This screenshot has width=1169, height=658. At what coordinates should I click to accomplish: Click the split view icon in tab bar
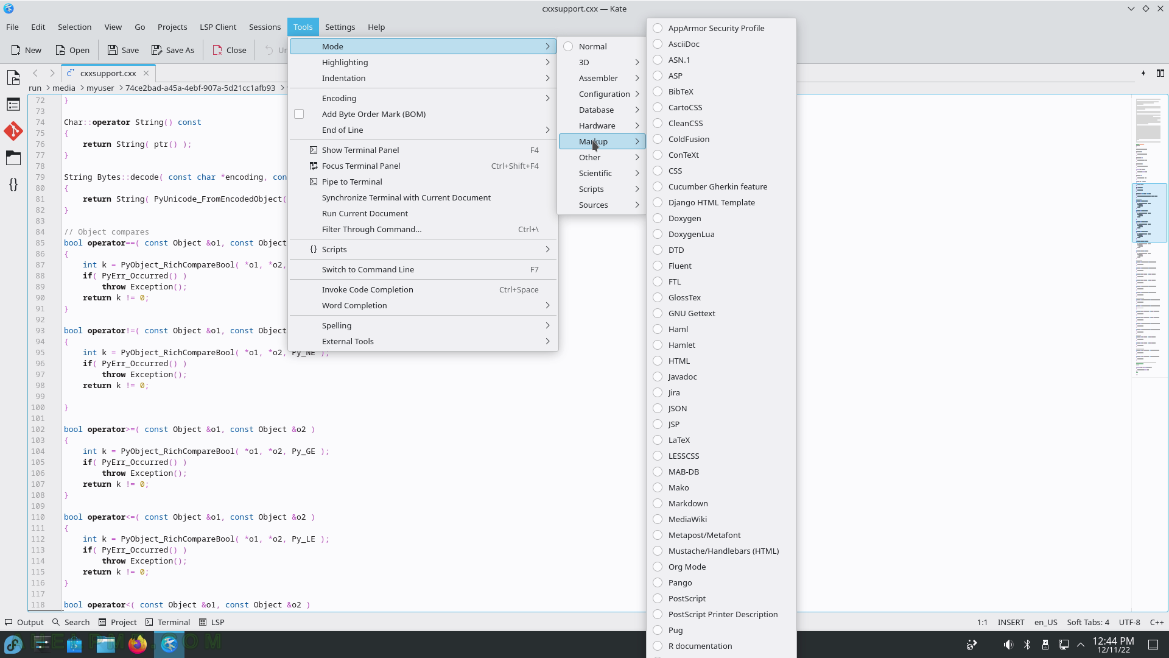point(1160,73)
